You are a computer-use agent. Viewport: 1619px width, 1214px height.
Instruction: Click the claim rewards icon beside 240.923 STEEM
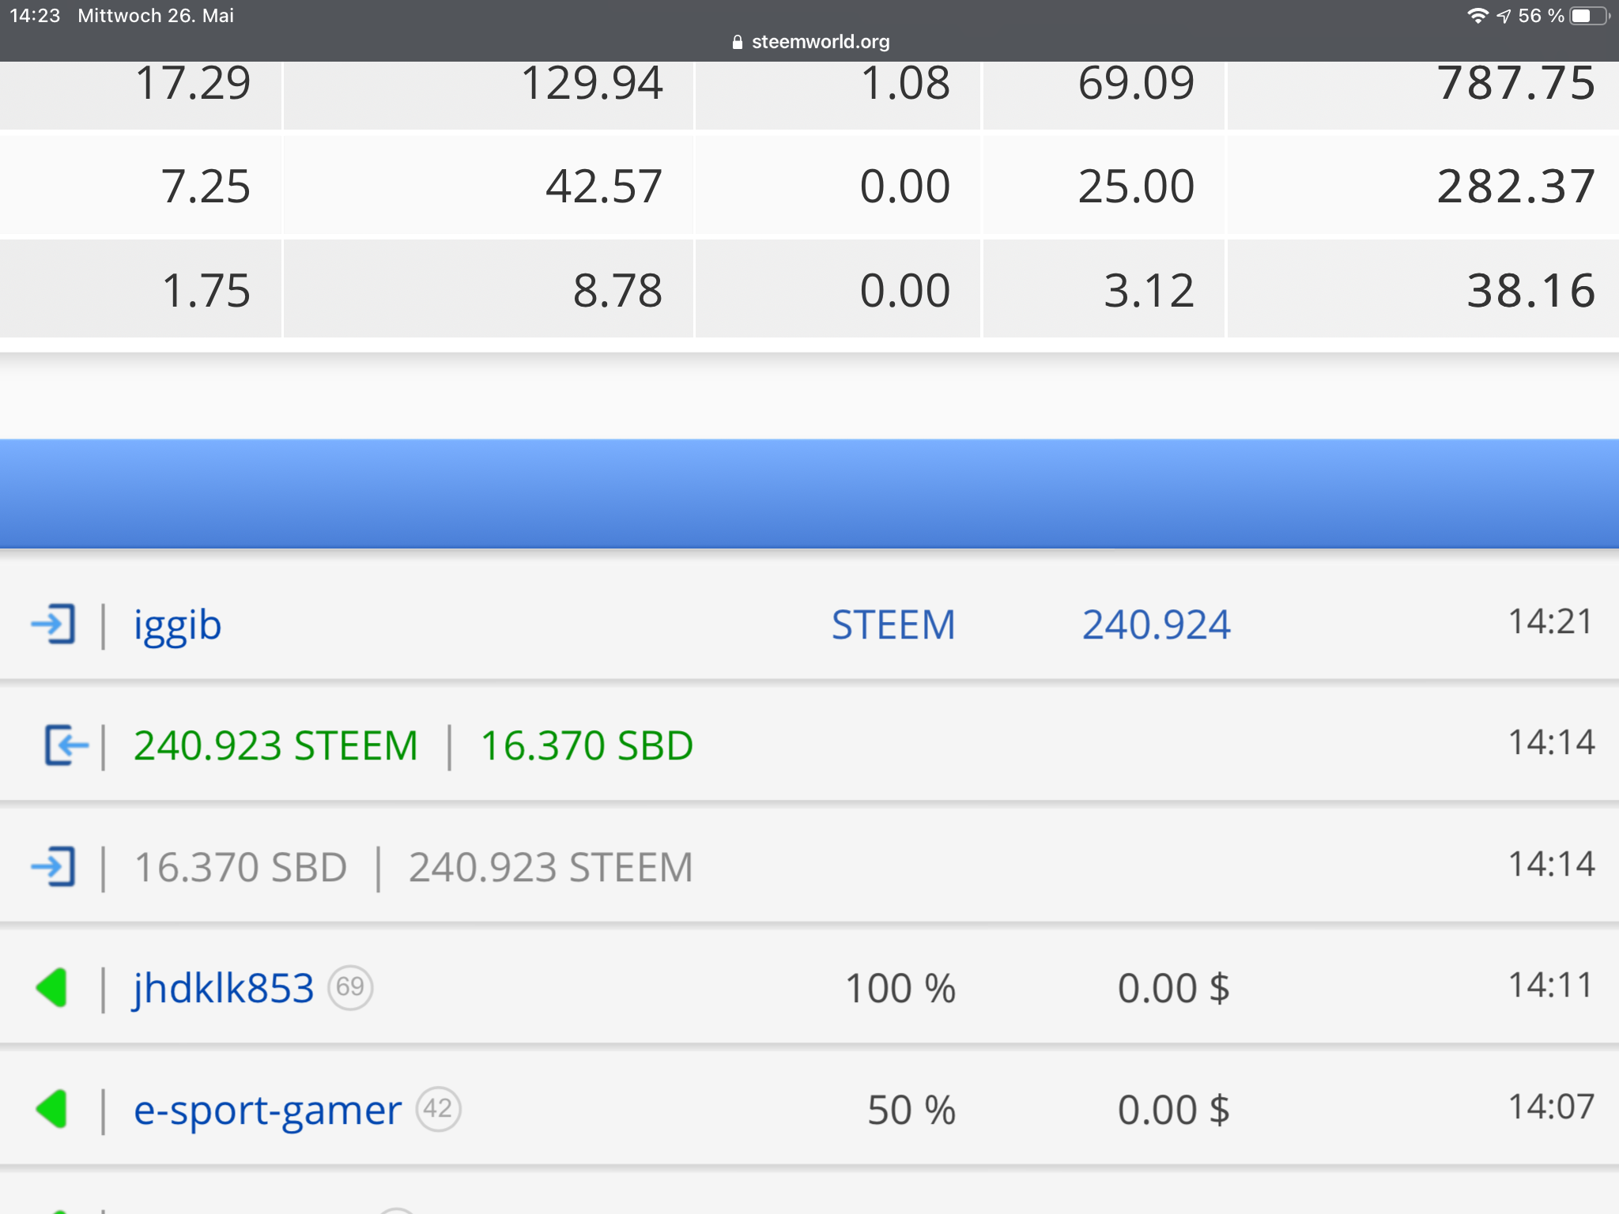pyautogui.click(x=66, y=745)
